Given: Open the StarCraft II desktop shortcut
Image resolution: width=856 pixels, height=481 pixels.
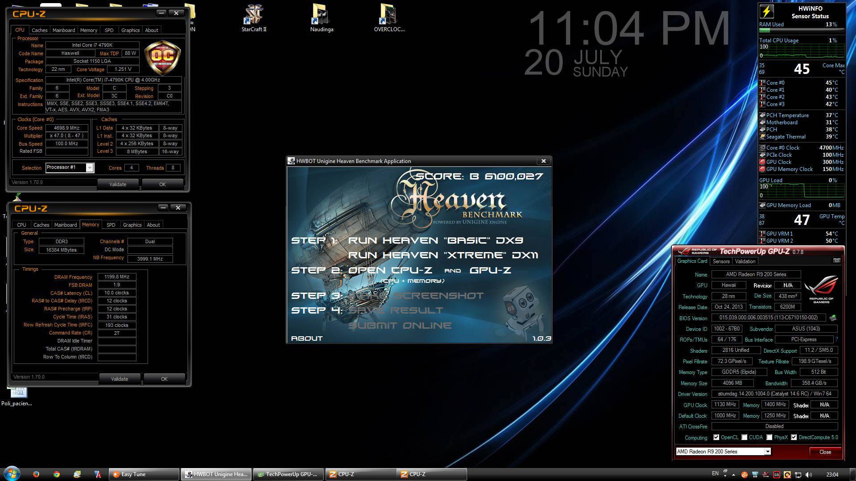Looking at the screenshot, I should 254,18.
